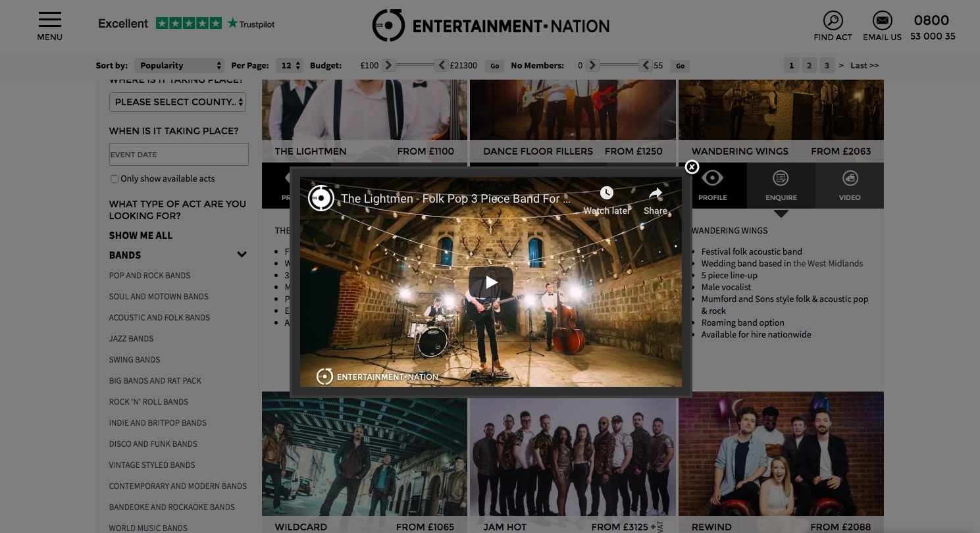Click the Go button beside the budget filter

coord(494,66)
